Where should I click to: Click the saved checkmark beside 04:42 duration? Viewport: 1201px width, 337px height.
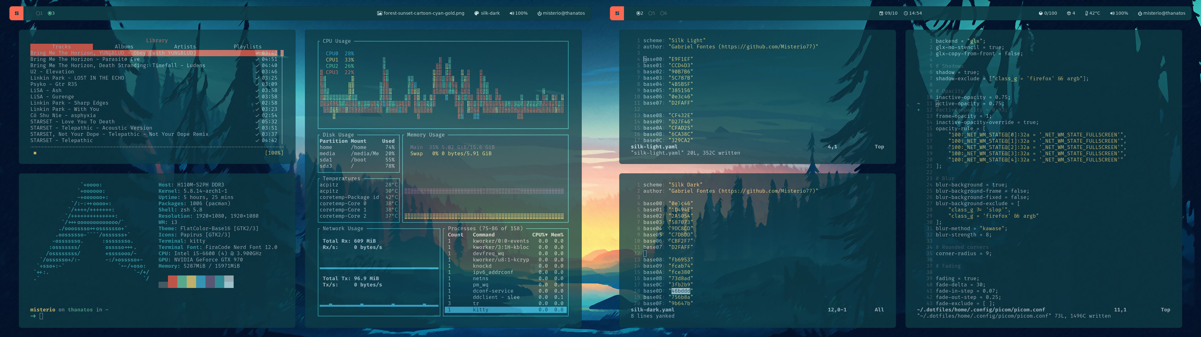point(257,140)
